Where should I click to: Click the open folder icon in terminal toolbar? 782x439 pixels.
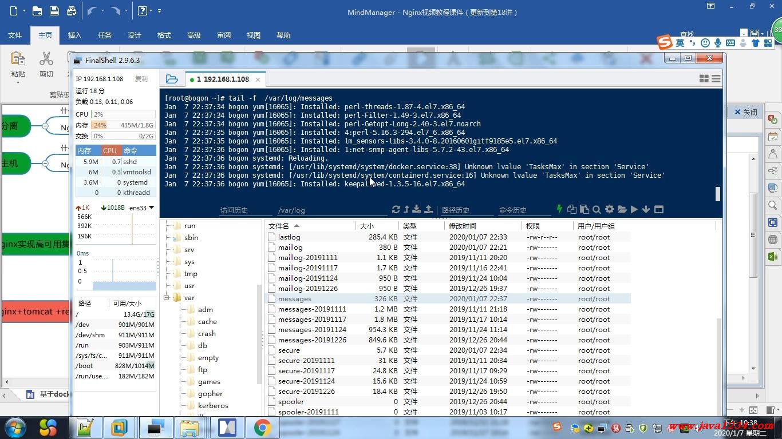(x=622, y=209)
